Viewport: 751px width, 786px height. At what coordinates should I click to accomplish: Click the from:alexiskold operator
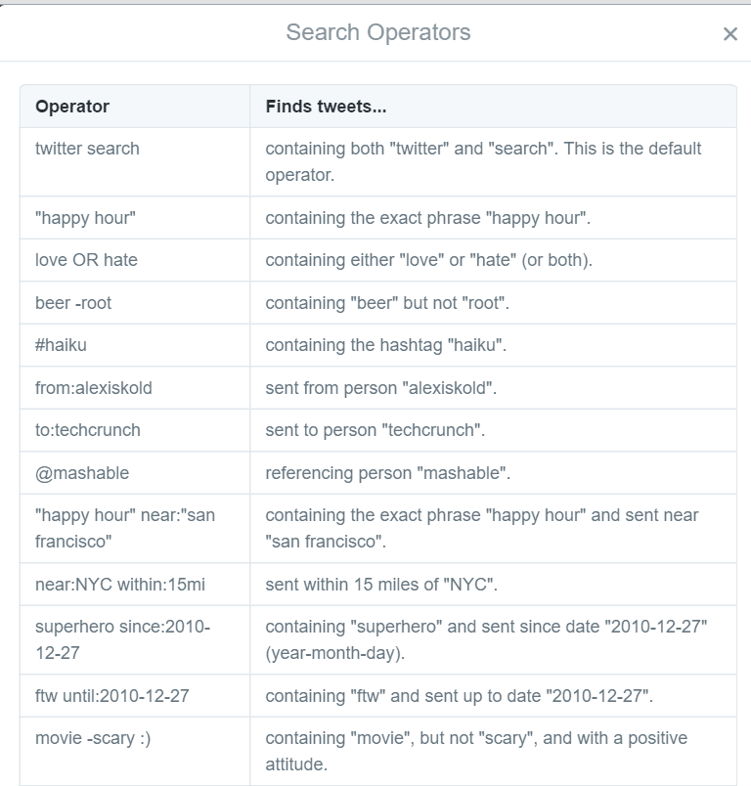pyautogui.click(x=94, y=388)
